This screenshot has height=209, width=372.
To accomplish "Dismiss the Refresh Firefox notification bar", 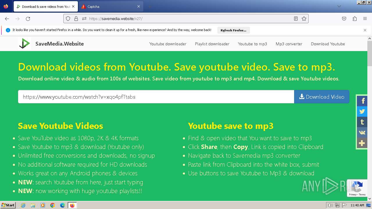I will click(x=365, y=30).
